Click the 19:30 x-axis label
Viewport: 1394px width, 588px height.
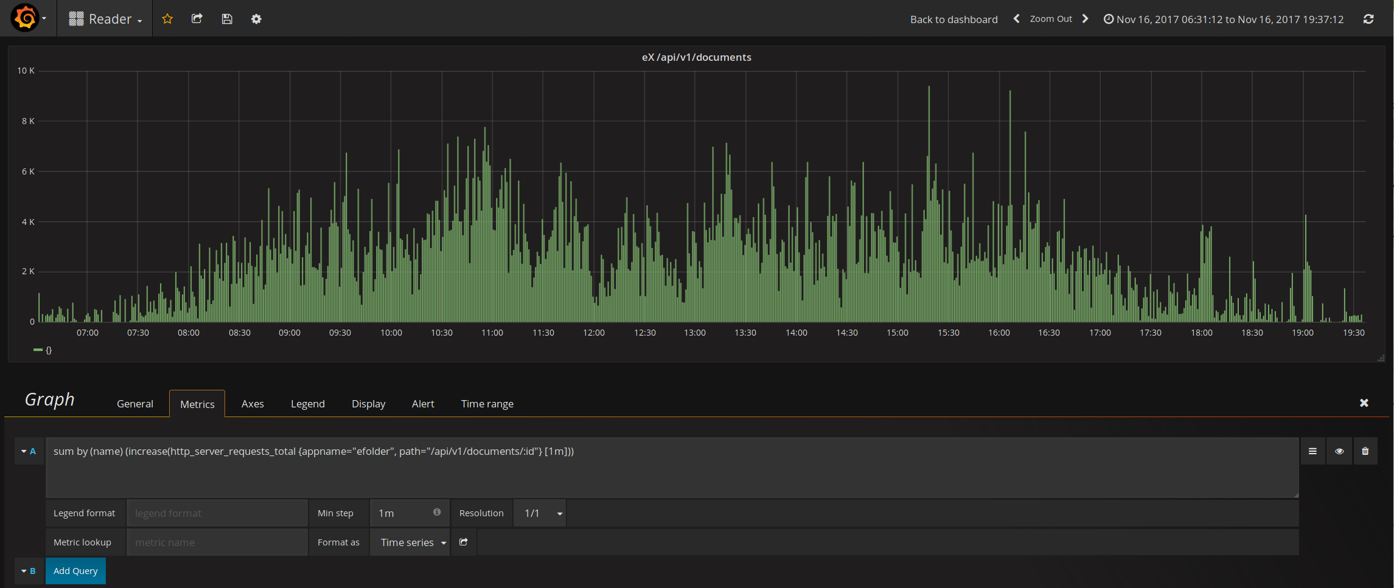point(1353,333)
